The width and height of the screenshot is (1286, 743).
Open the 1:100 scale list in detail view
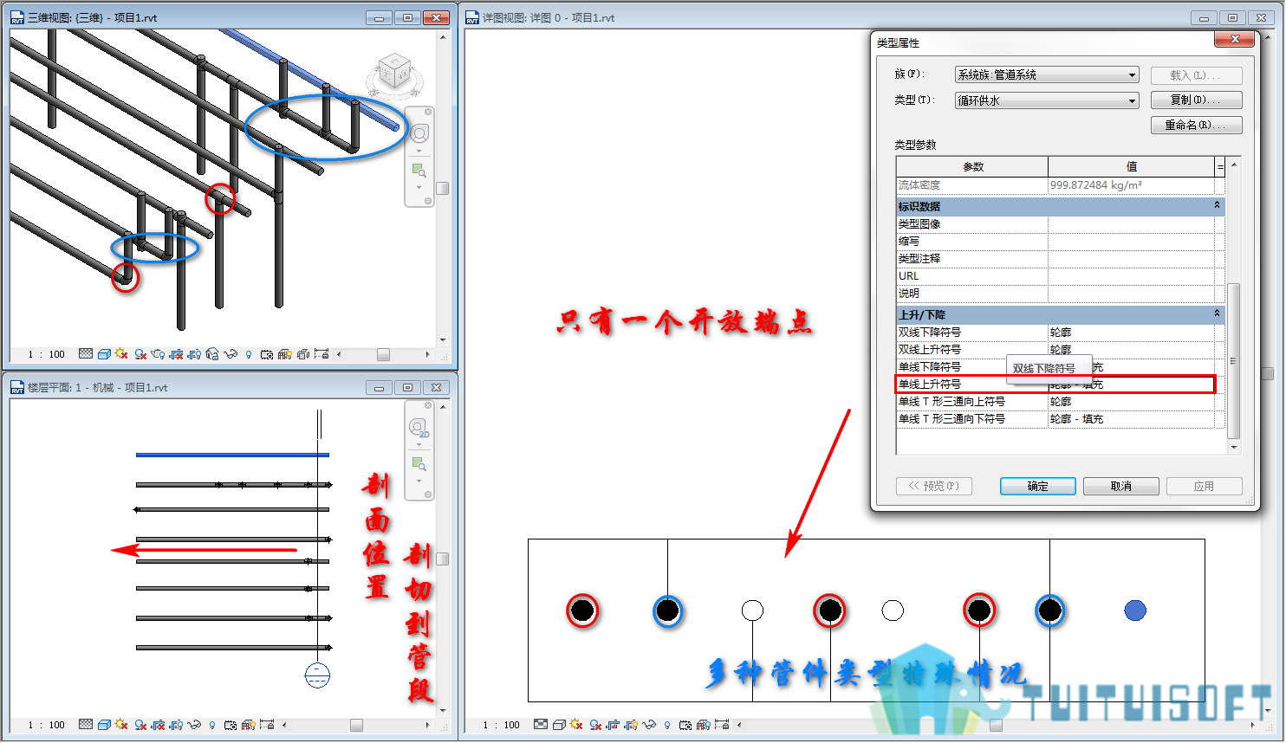coord(502,725)
